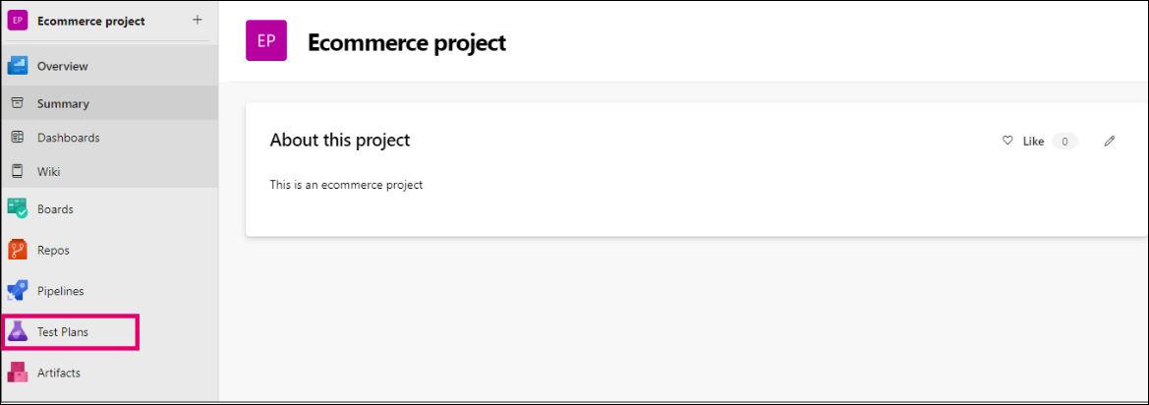
Task: Click the Repos icon in sidebar
Action: point(18,250)
